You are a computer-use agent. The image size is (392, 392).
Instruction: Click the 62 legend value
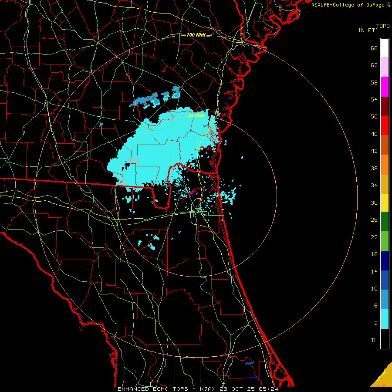[374, 65]
